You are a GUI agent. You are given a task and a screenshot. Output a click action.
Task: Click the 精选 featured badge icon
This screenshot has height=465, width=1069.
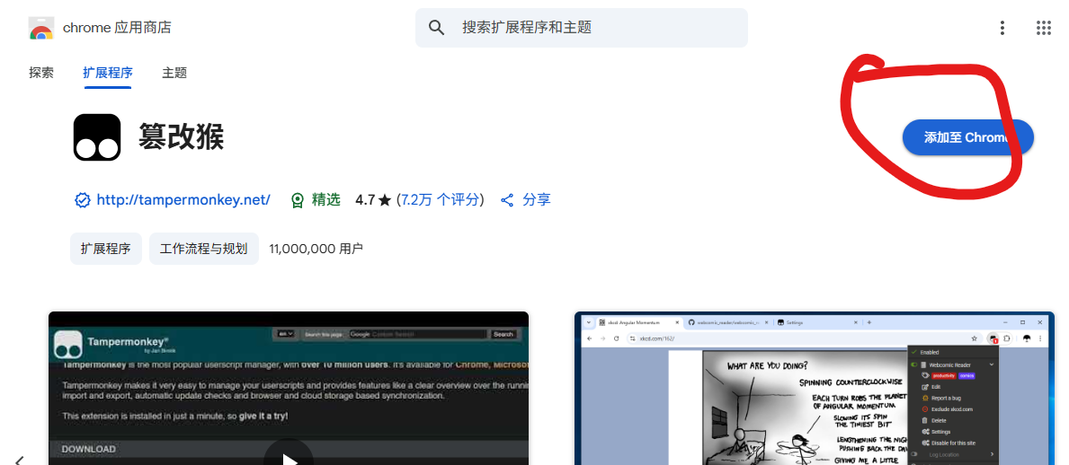[x=298, y=200]
